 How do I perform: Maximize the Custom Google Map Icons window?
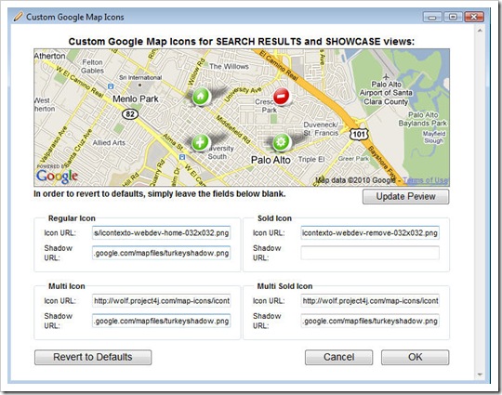[x=453, y=17]
